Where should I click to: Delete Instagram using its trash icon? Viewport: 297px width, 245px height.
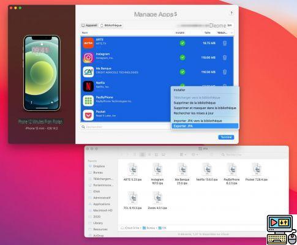225,58
